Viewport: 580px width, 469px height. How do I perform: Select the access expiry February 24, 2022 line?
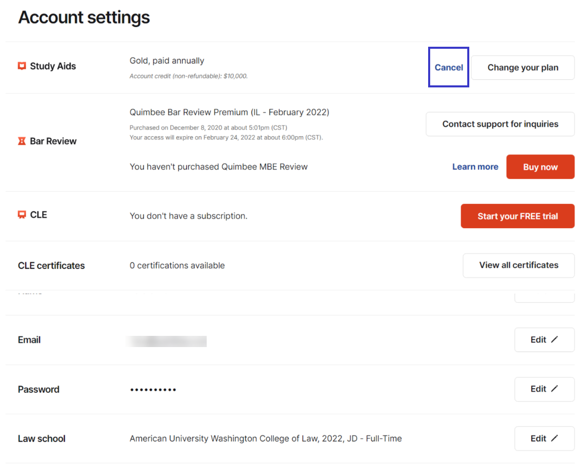pos(227,137)
